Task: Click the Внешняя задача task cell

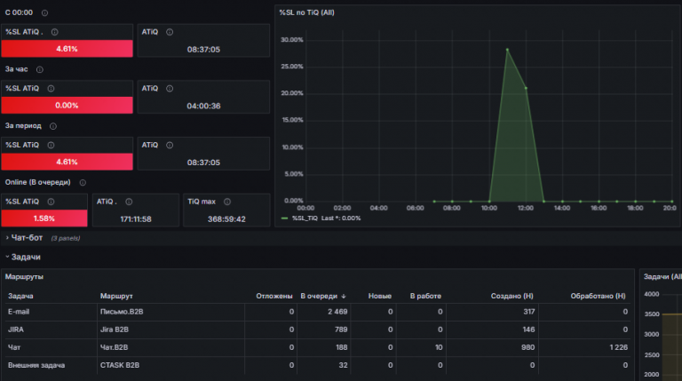Action: (x=36, y=365)
